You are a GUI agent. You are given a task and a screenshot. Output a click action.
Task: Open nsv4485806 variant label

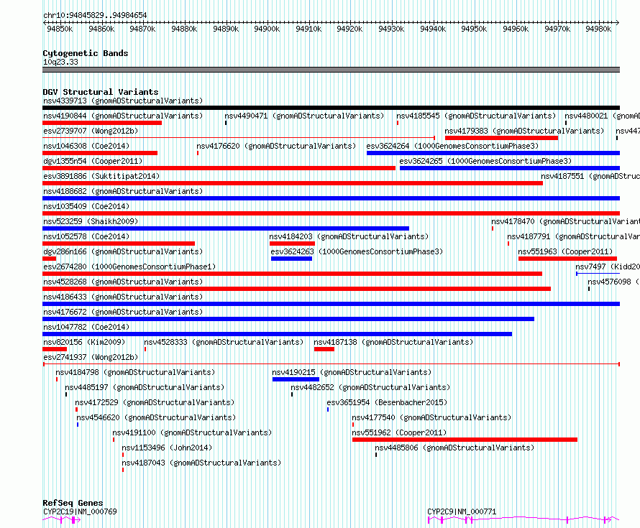click(x=454, y=448)
